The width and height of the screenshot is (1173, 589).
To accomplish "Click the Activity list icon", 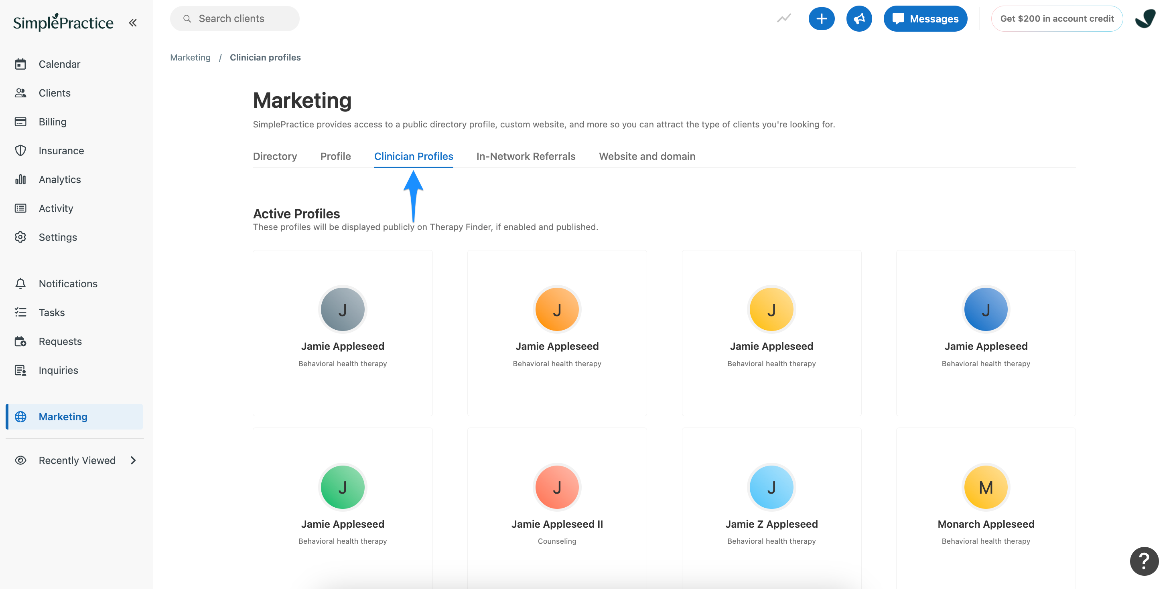I will tap(20, 208).
